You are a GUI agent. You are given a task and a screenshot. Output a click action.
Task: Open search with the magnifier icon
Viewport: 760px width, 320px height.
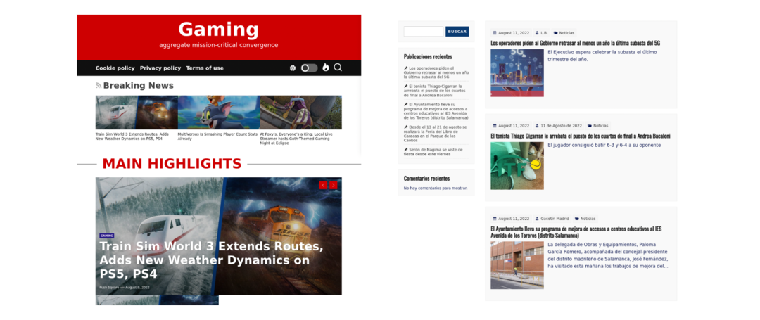[338, 68]
